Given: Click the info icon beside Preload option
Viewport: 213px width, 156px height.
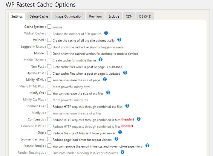Looking at the screenshot, I should tap(119, 40).
